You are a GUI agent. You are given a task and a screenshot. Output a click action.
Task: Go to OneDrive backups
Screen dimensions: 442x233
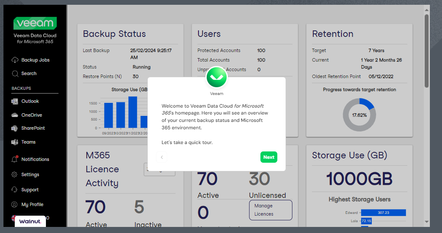pyautogui.click(x=32, y=115)
